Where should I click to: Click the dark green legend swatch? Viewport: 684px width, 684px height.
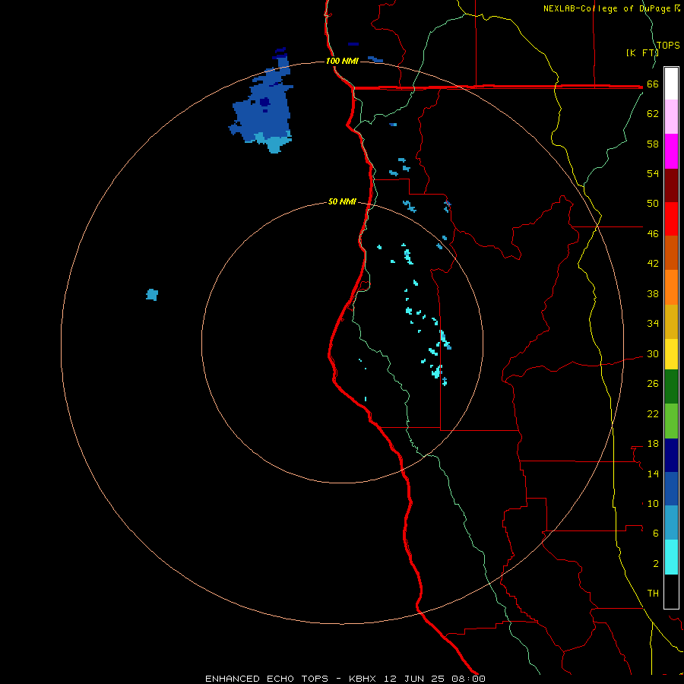[x=671, y=387]
